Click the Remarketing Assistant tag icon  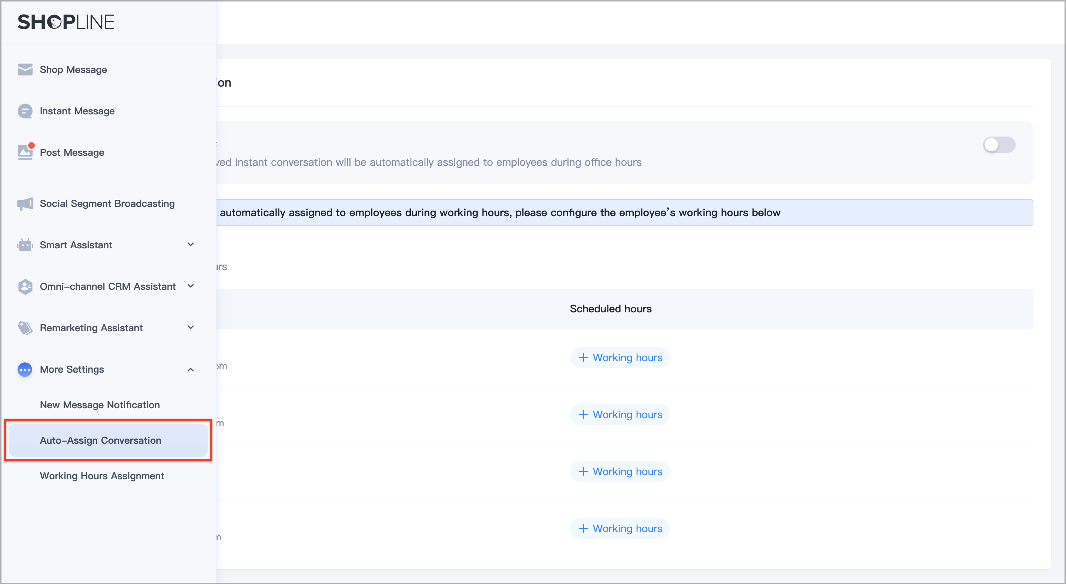25,328
